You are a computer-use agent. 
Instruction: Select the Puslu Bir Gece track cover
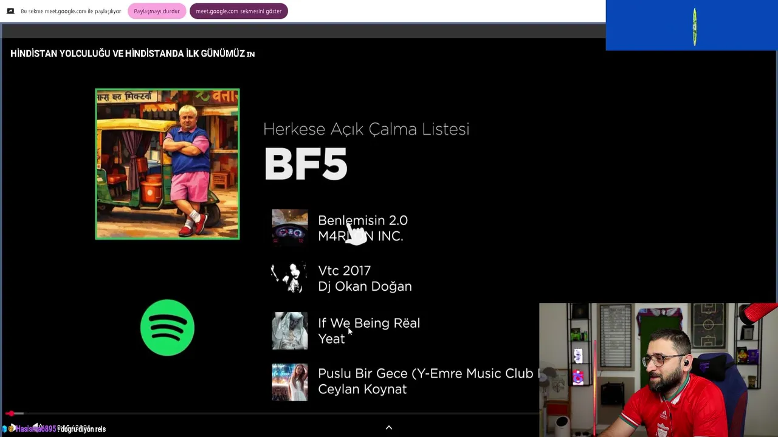290,382
